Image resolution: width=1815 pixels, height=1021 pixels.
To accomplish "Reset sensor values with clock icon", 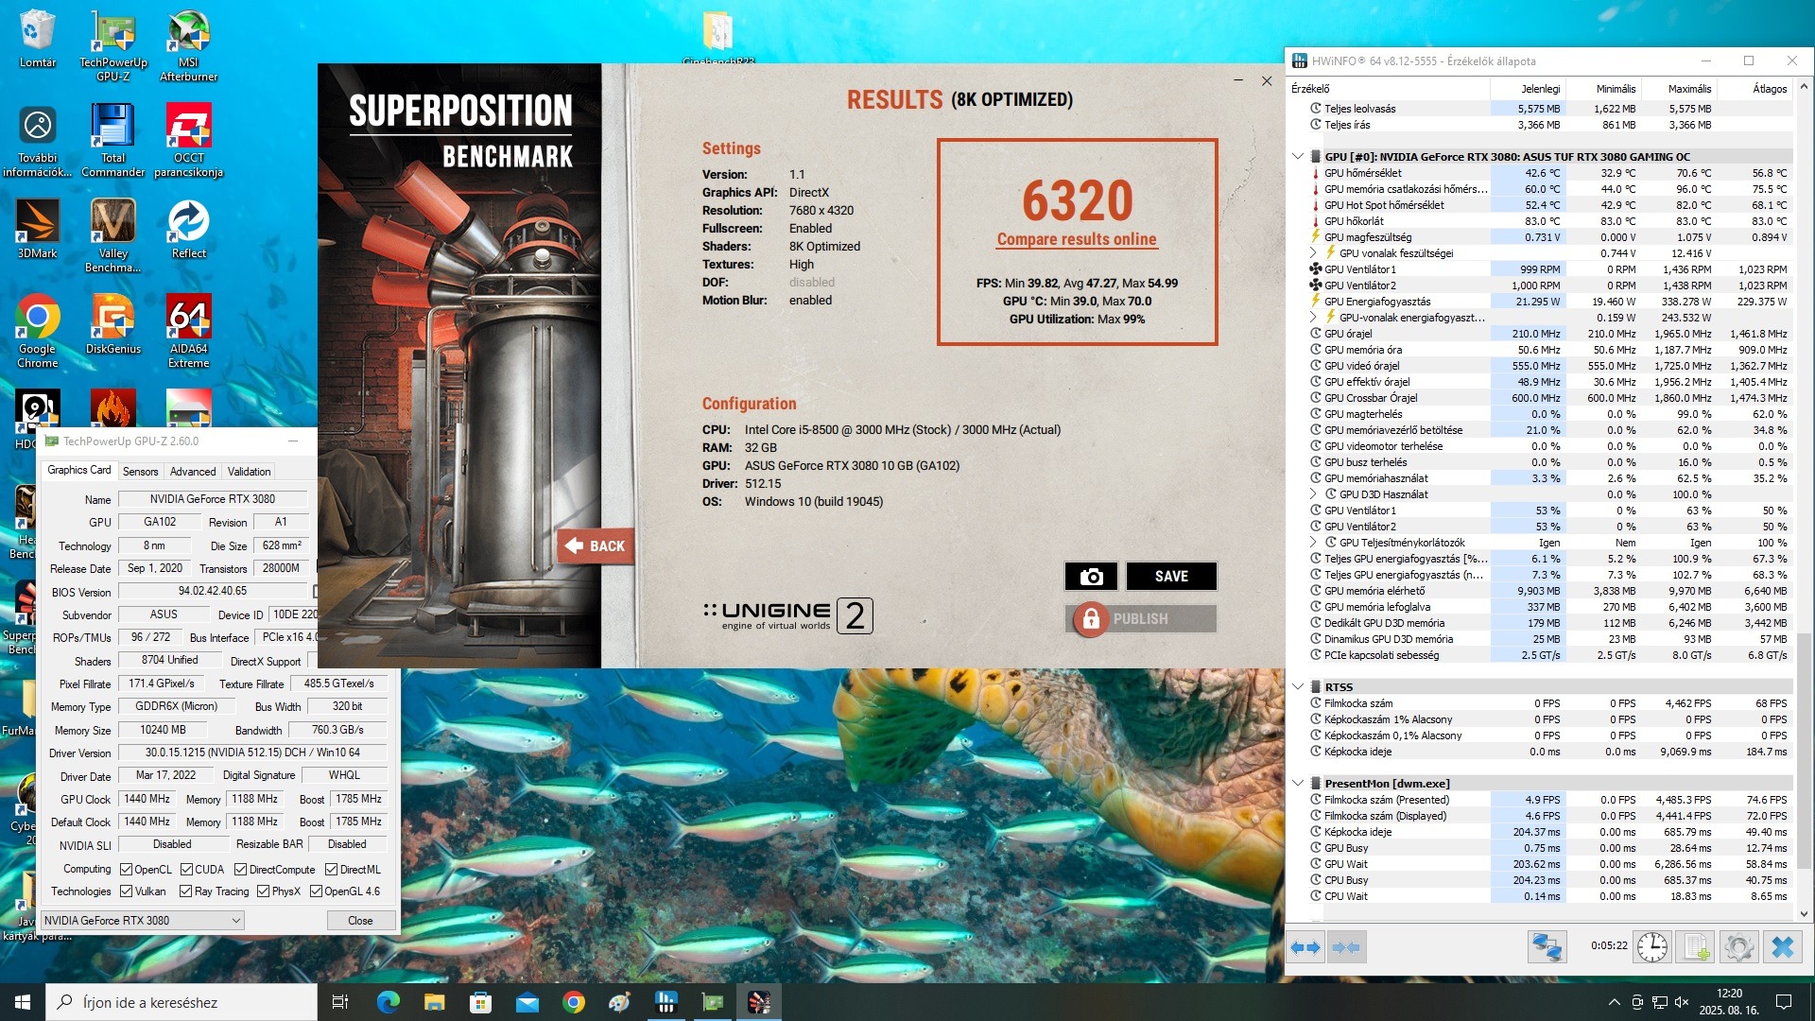I will point(1651,946).
